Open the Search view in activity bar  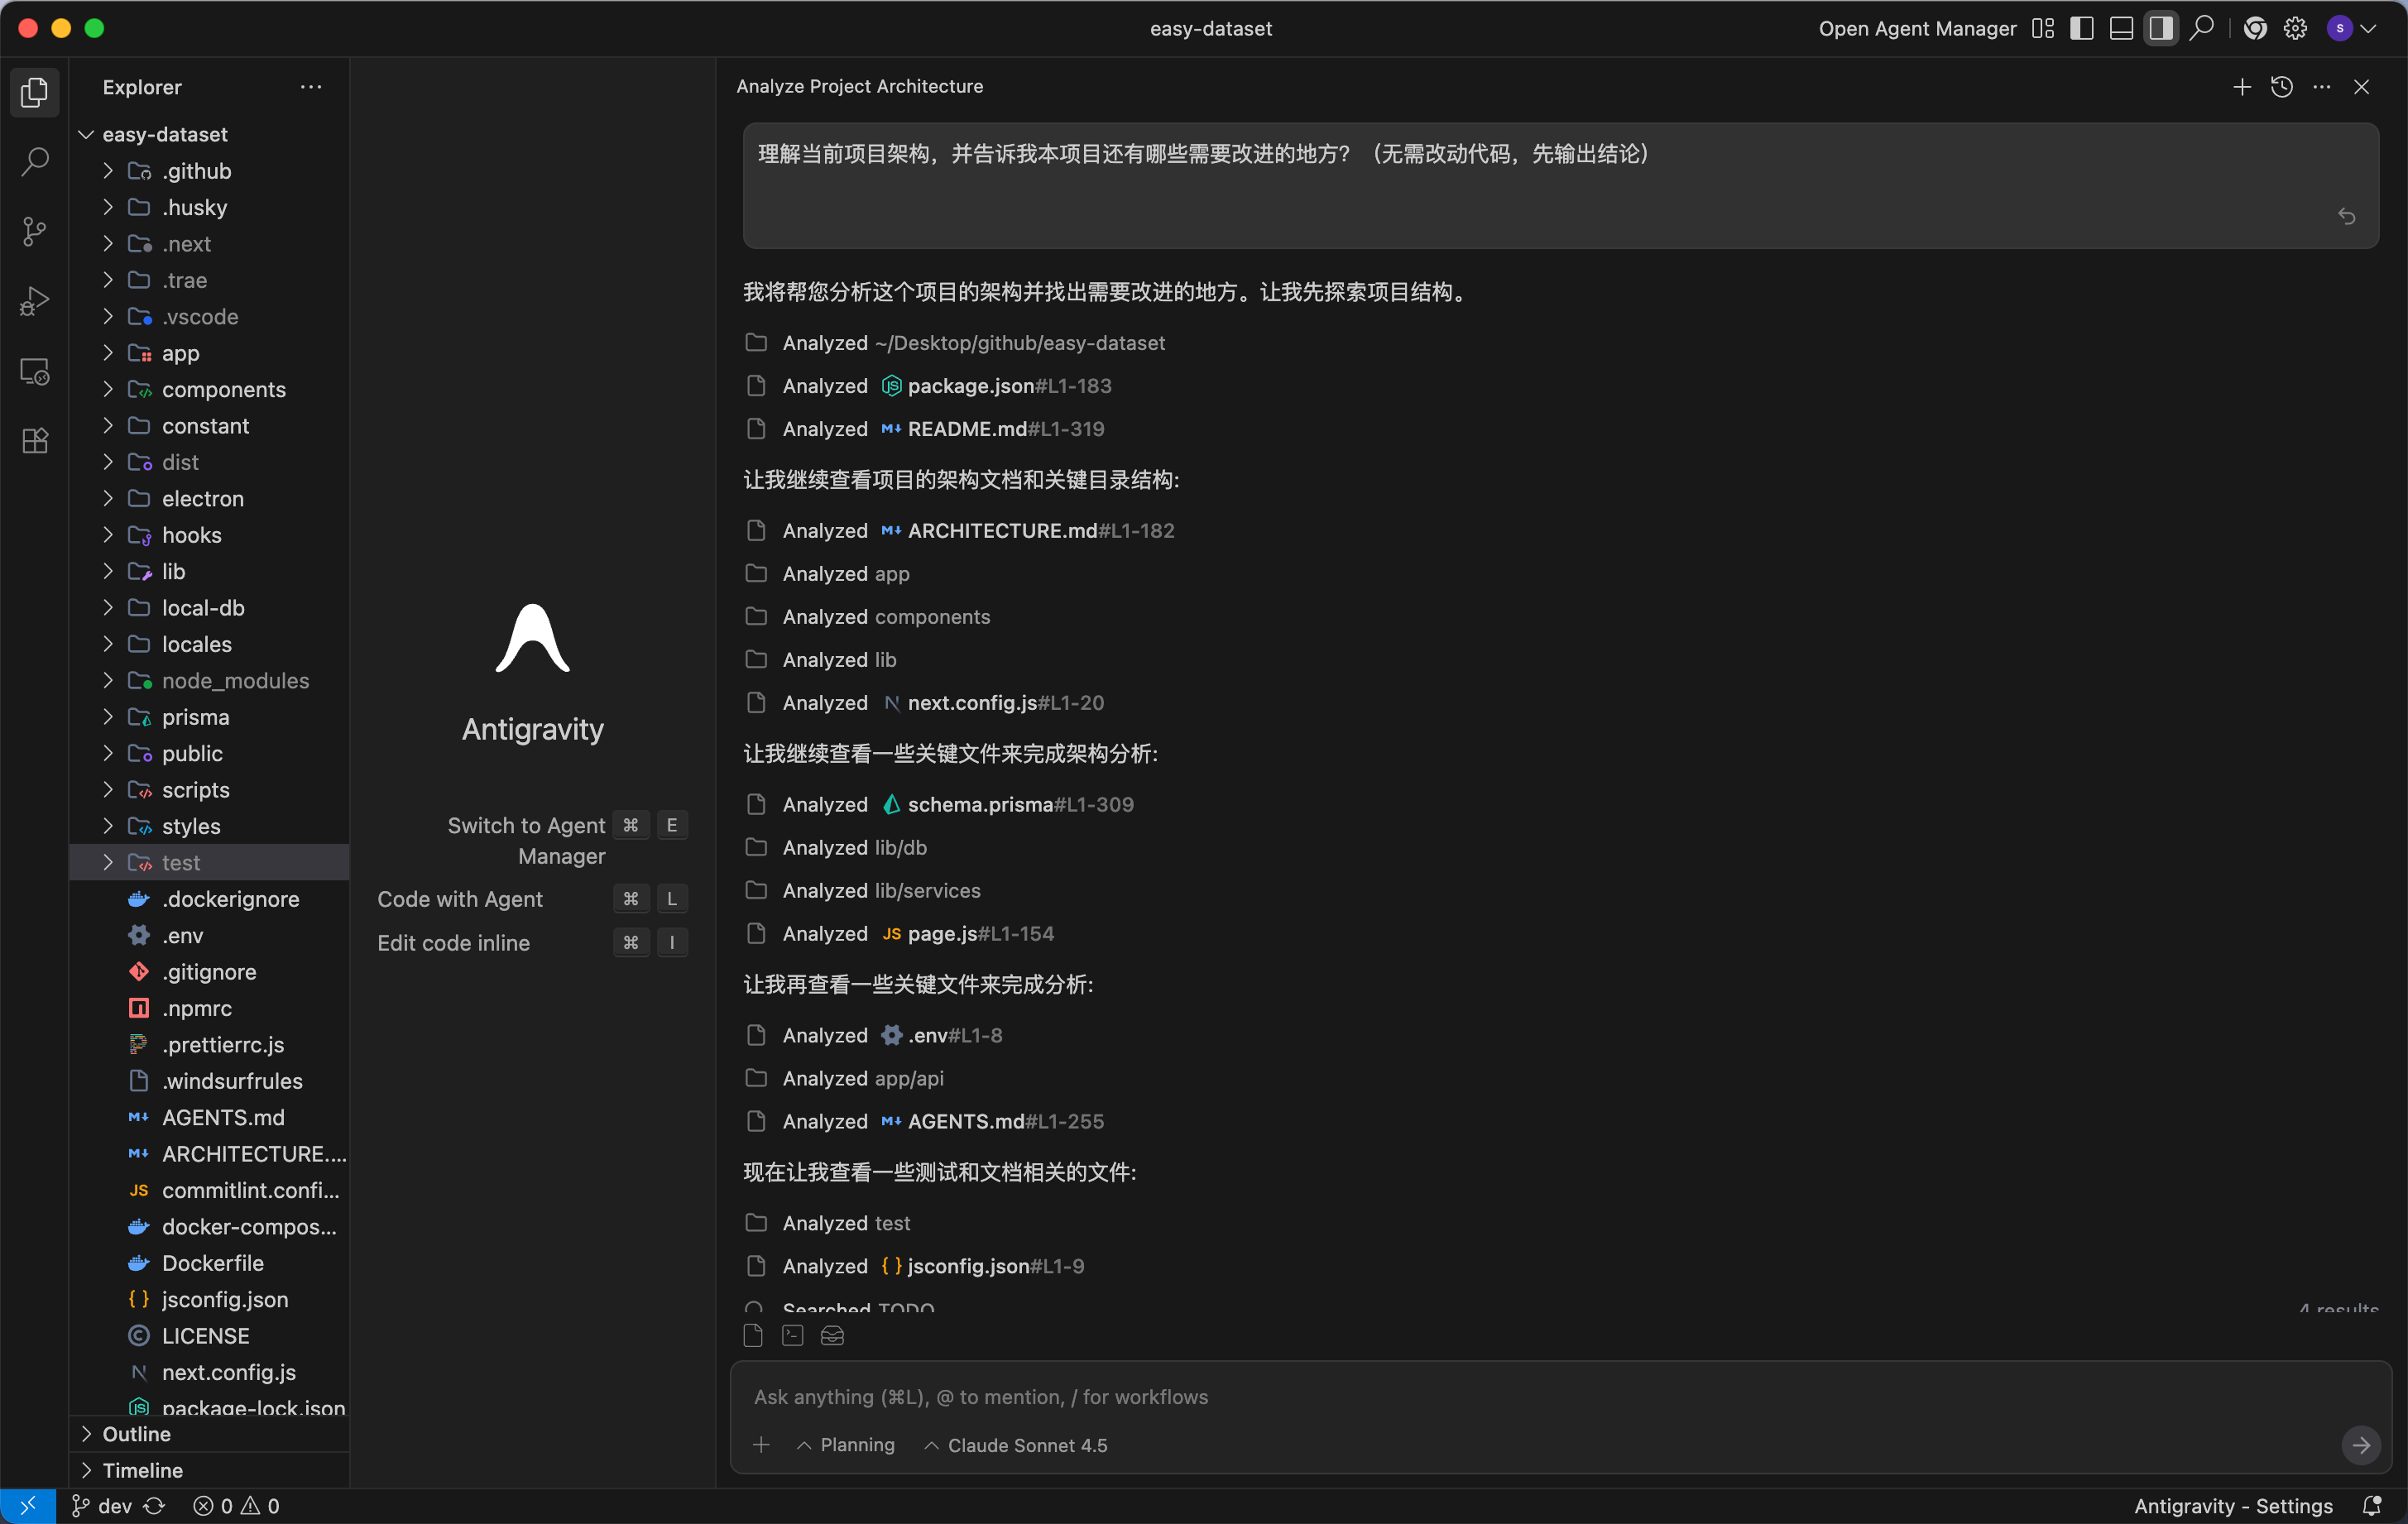(35, 161)
